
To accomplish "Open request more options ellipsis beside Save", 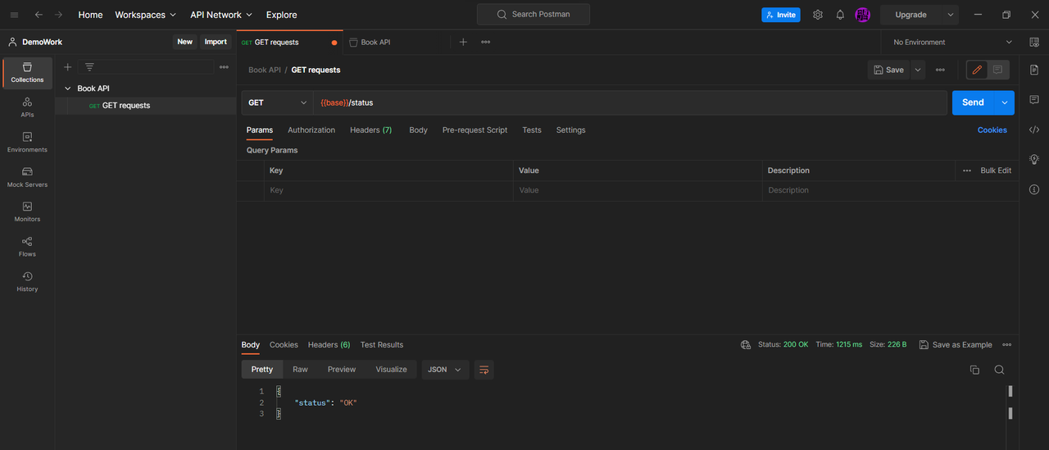I will (x=940, y=70).
